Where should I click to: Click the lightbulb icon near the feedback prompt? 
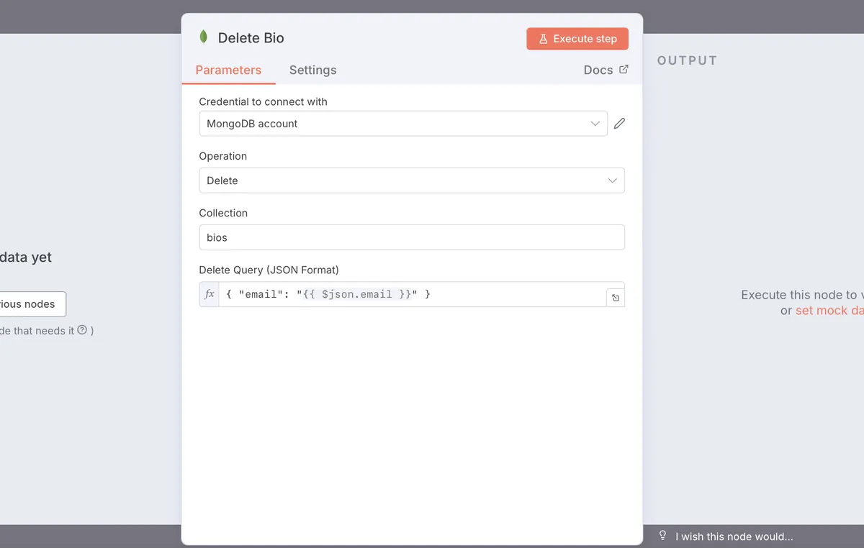coord(662,536)
